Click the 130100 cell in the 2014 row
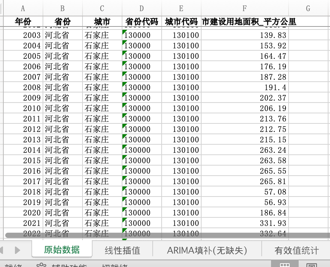Image resolution: width=330 pixels, height=267 pixels. tap(181, 150)
